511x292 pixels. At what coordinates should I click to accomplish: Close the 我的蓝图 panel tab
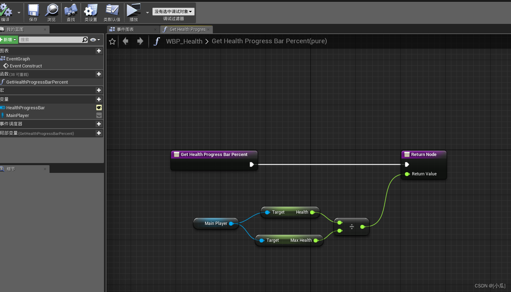pos(45,30)
